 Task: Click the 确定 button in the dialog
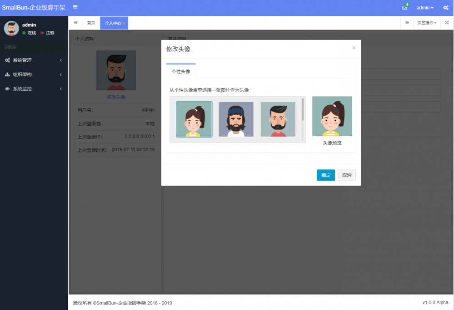click(x=325, y=175)
